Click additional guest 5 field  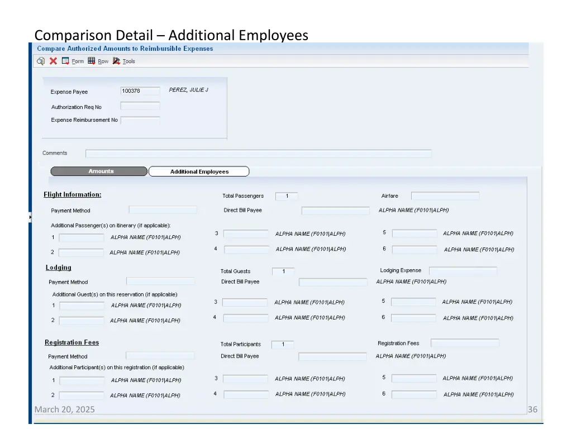413,302
